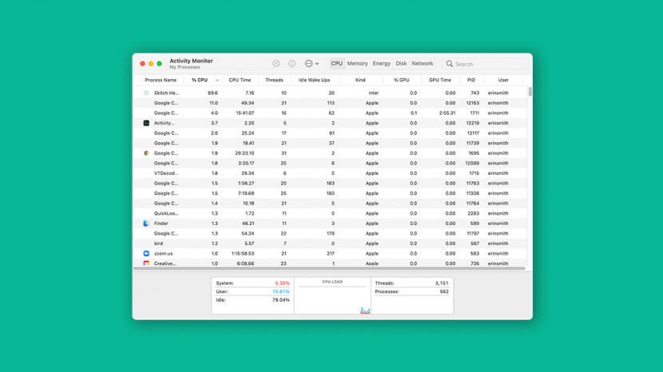Click the Processes count 562
Image resolution: width=663 pixels, height=372 pixels.
(x=444, y=291)
